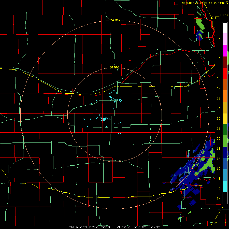The height and width of the screenshot is (229, 229).
Task: Pick the medium blue legend swatch
Action: coord(225,164)
